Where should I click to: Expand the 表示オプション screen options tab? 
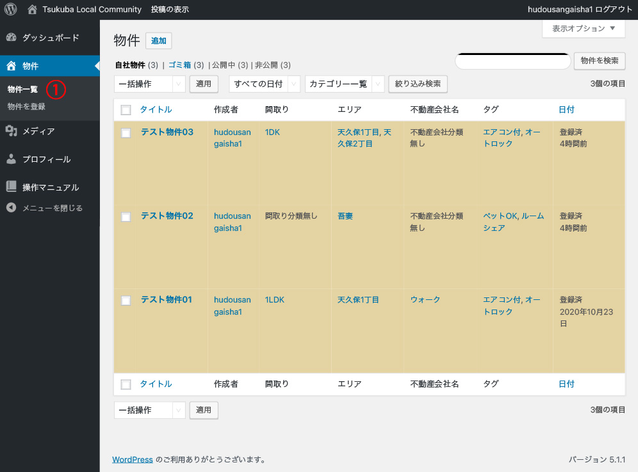coord(583,29)
